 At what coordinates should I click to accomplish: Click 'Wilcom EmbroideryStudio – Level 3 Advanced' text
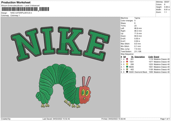(20, 6)
